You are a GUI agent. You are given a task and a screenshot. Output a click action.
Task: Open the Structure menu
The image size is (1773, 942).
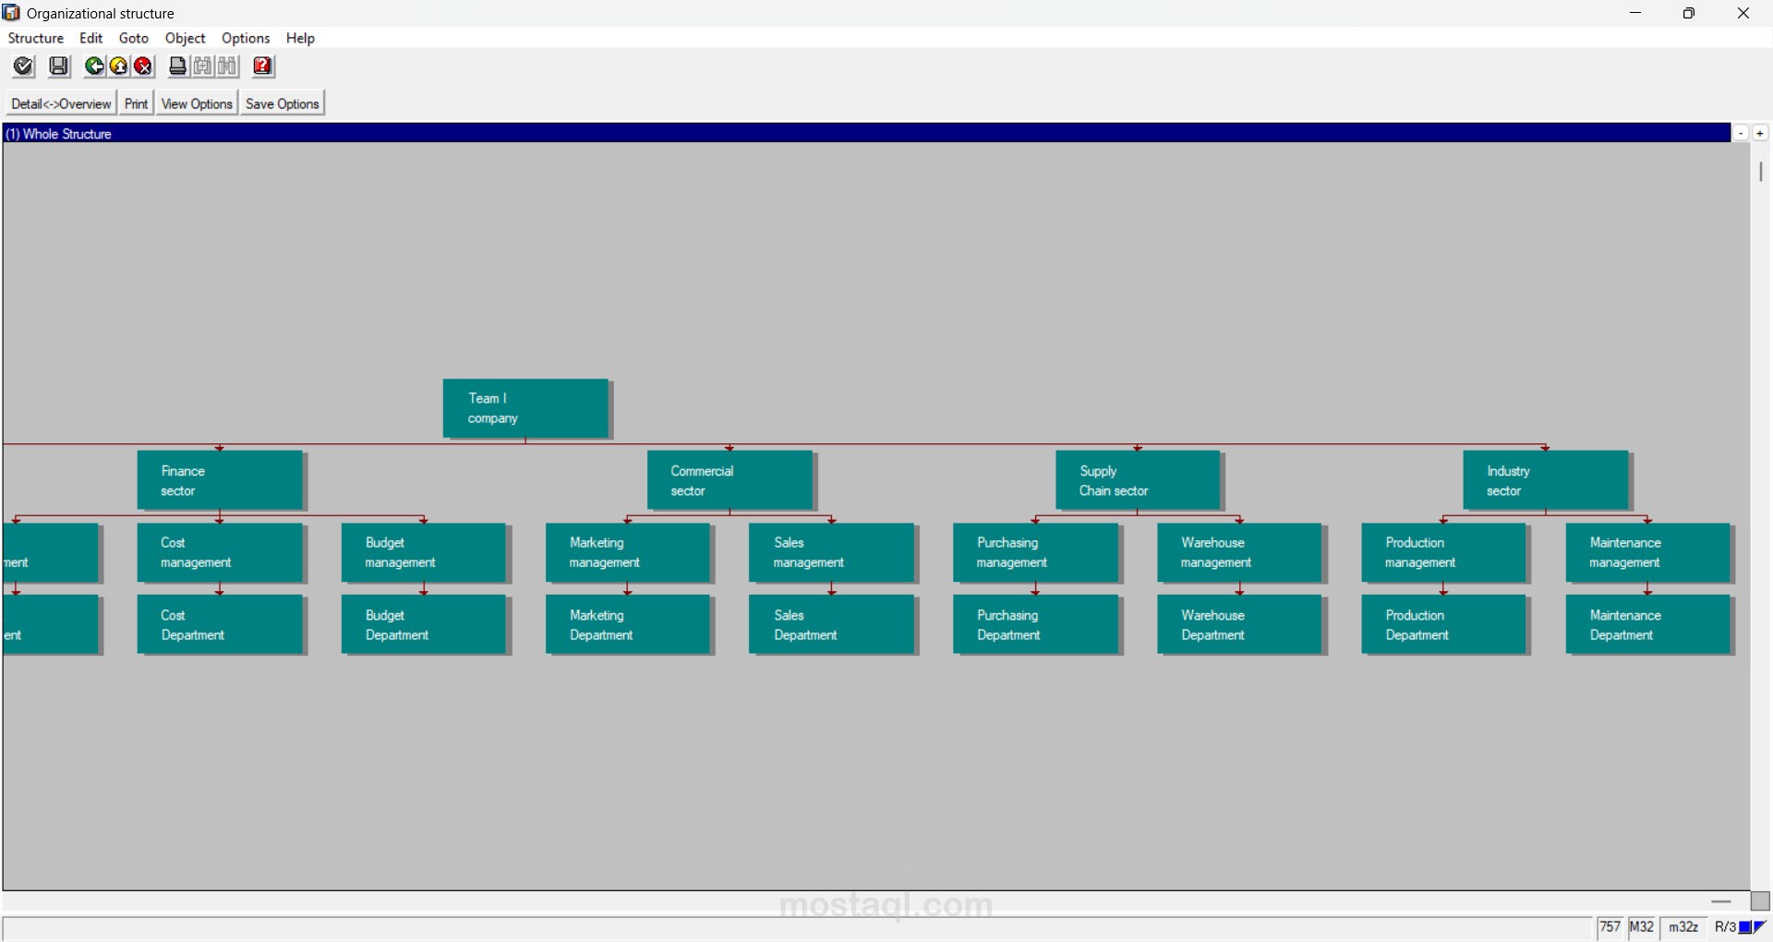click(x=35, y=38)
